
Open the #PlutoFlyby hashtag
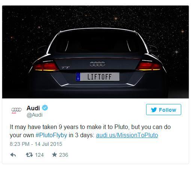pos(51,135)
